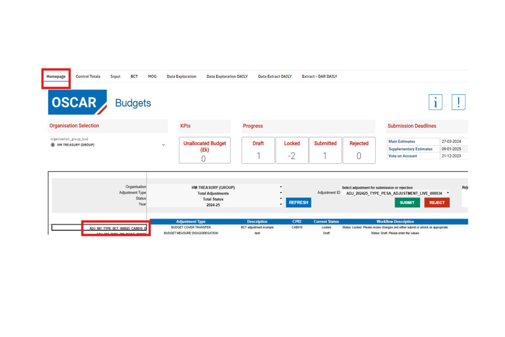Click the information 'i' icon
Screen dimensions: 505x337
(x=435, y=102)
